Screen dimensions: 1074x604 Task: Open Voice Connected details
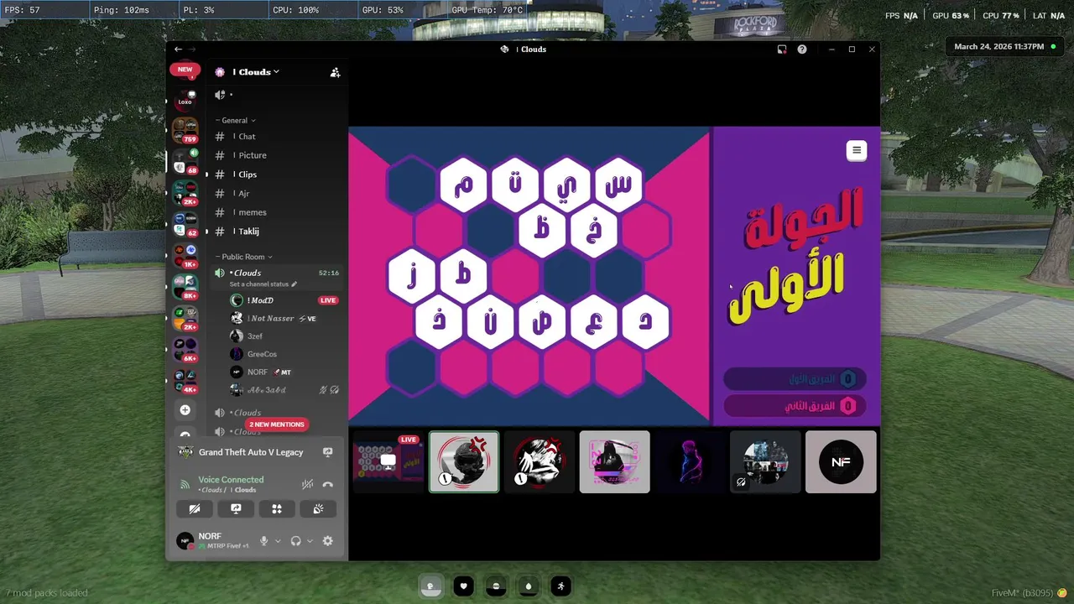click(x=231, y=480)
